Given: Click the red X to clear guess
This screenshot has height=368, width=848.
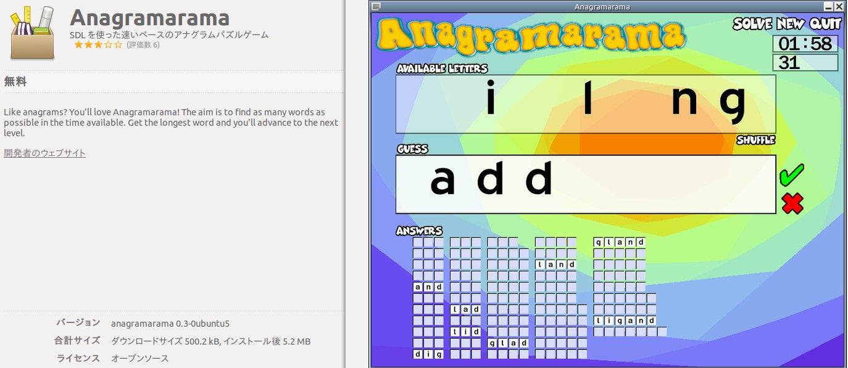Looking at the screenshot, I should (x=792, y=203).
